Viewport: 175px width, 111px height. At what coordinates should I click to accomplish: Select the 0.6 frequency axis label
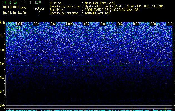2,105
